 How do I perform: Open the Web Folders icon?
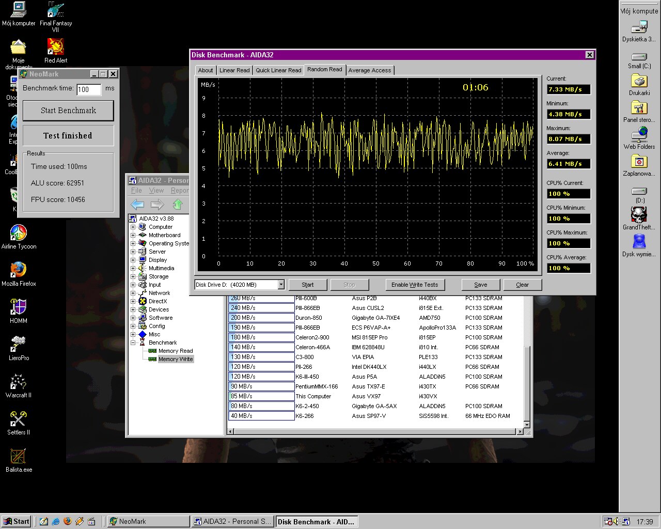tap(639, 139)
